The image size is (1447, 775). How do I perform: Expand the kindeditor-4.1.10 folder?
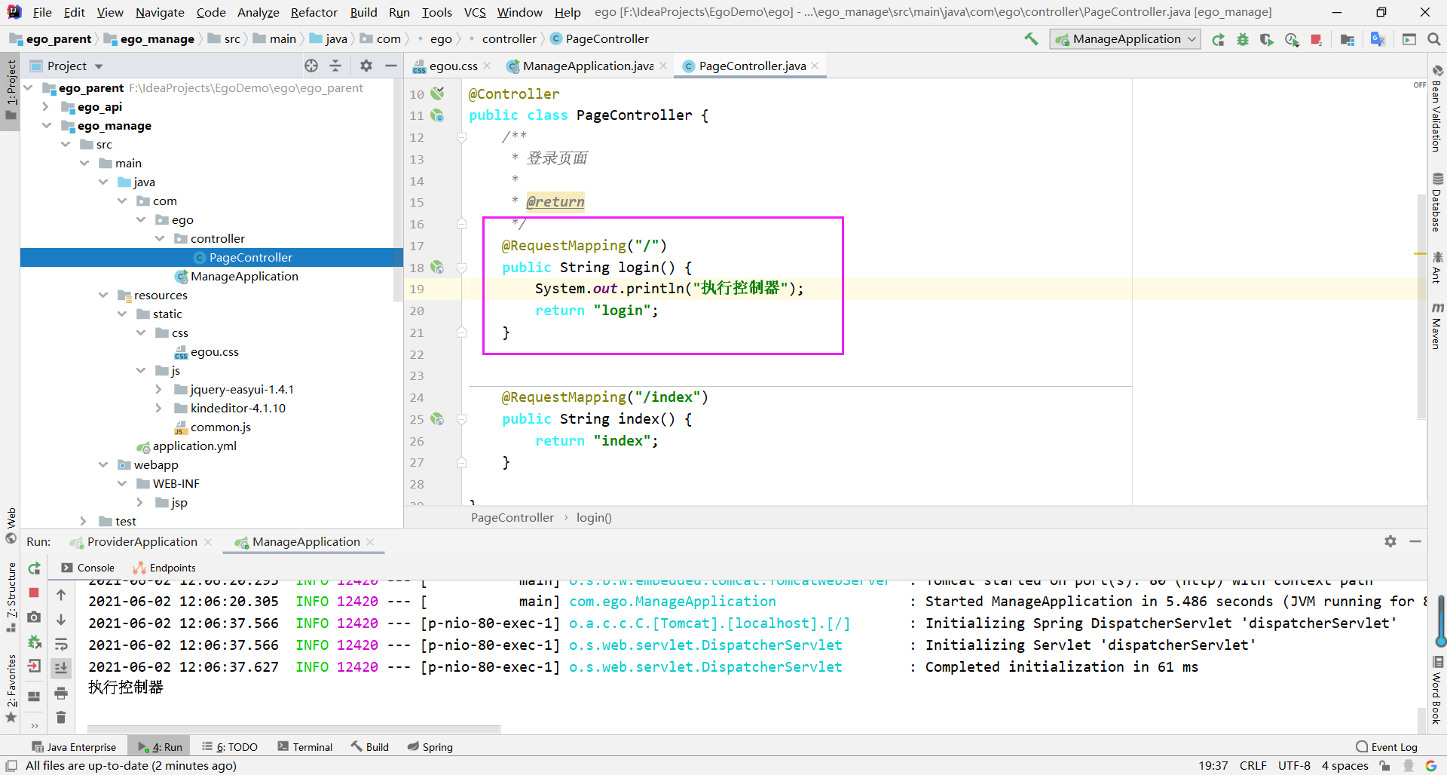[x=158, y=409]
